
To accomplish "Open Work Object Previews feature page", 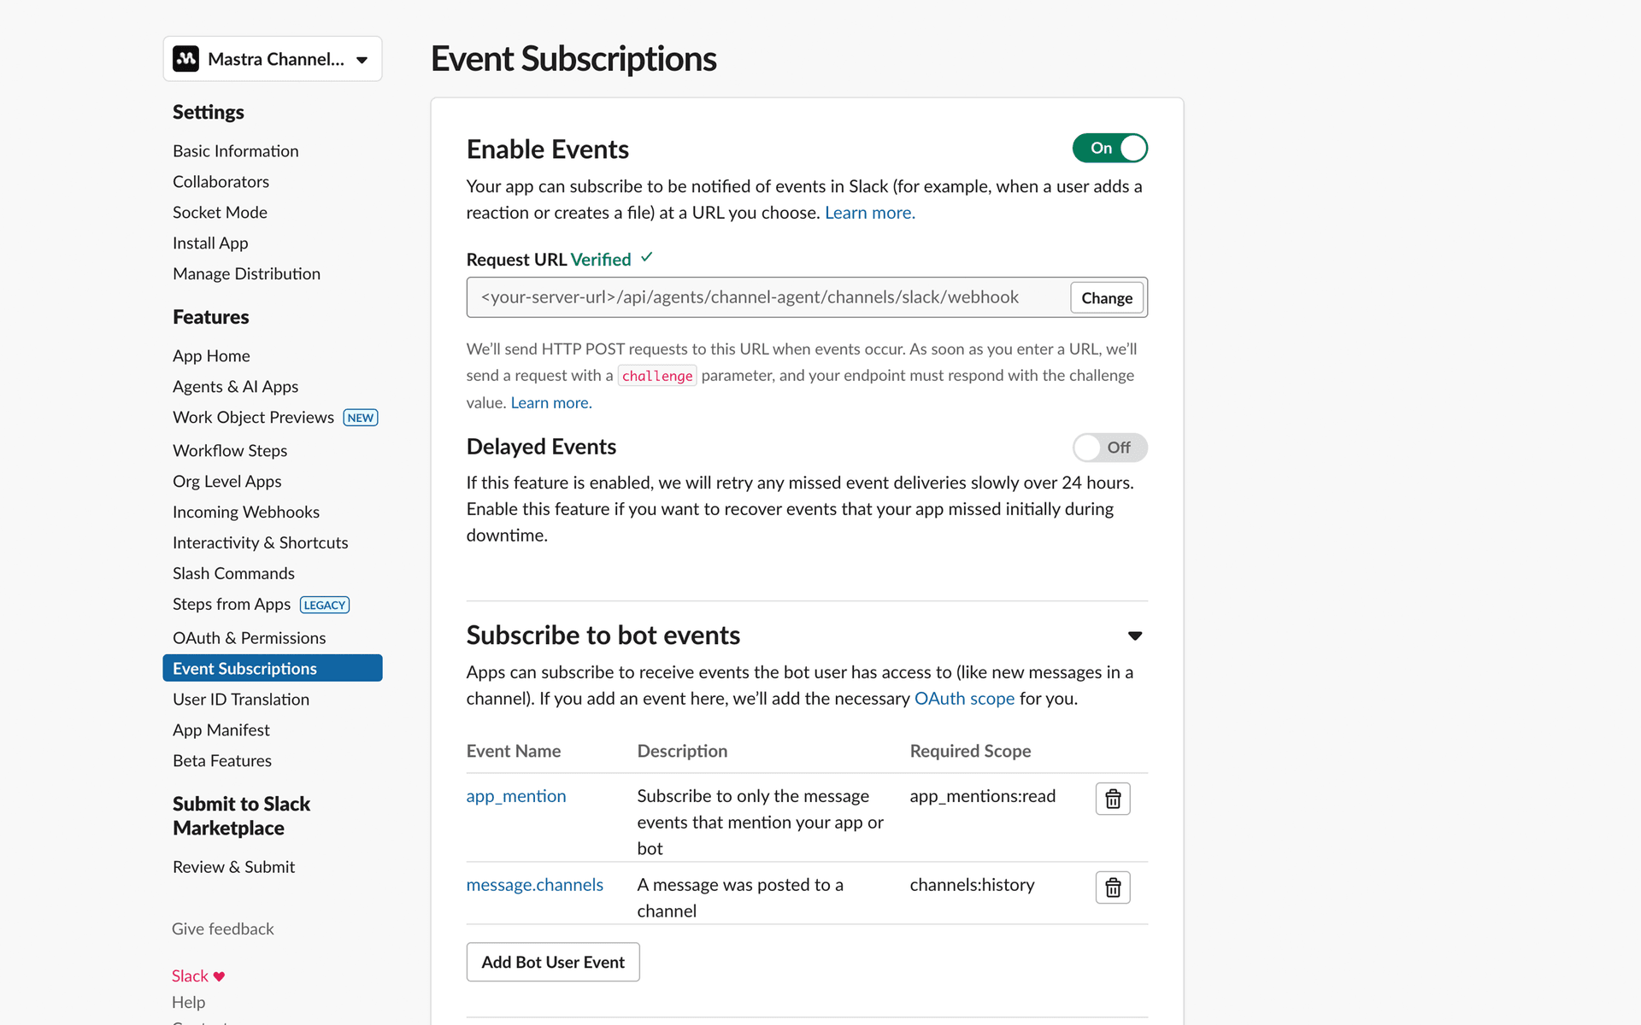I will [x=253, y=417].
